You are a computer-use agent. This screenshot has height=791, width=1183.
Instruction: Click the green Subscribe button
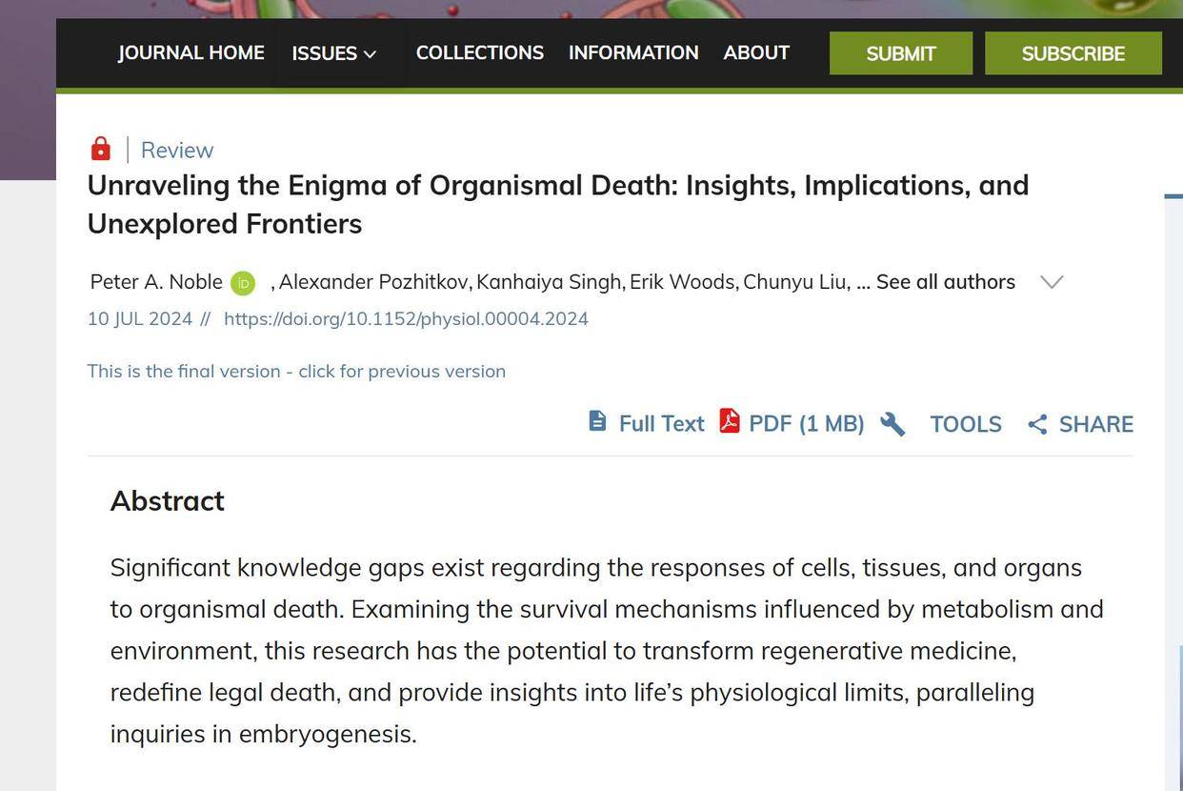(1073, 53)
